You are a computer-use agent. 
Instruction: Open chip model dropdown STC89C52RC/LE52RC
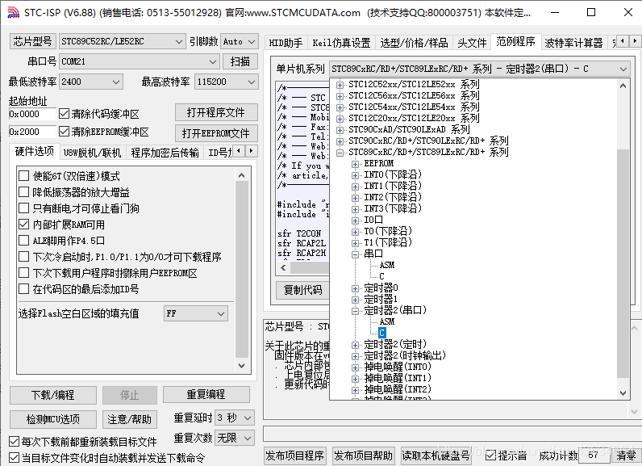(x=122, y=41)
